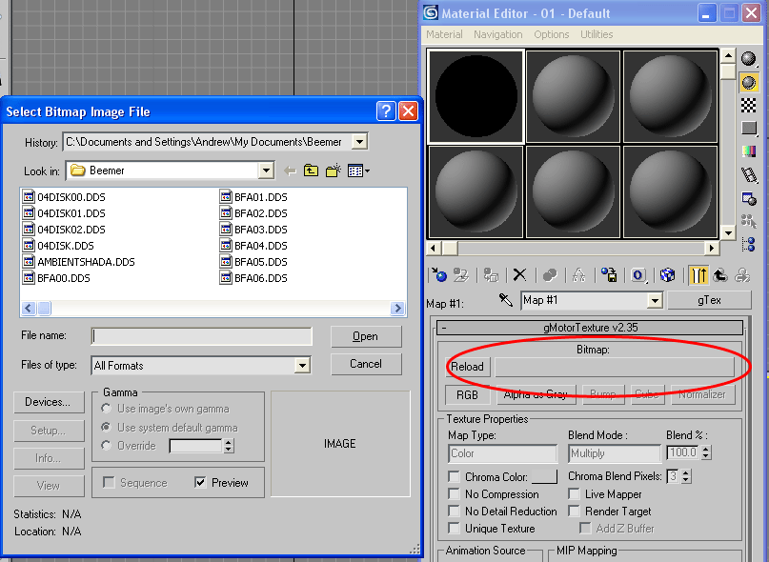Open the Navigation menu
The width and height of the screenshot is (769, 562).
[x=497, y=34]
